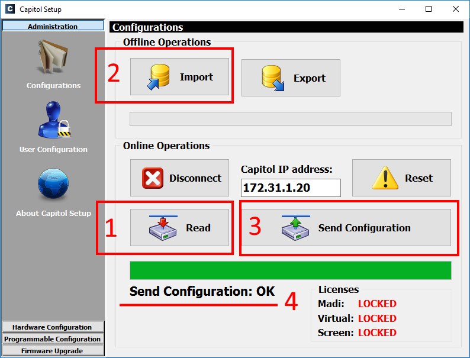Click the Send Configuration: OK status text

pos(202,292)
